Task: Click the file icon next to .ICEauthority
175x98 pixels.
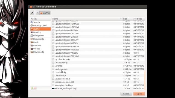Action: 53,63
